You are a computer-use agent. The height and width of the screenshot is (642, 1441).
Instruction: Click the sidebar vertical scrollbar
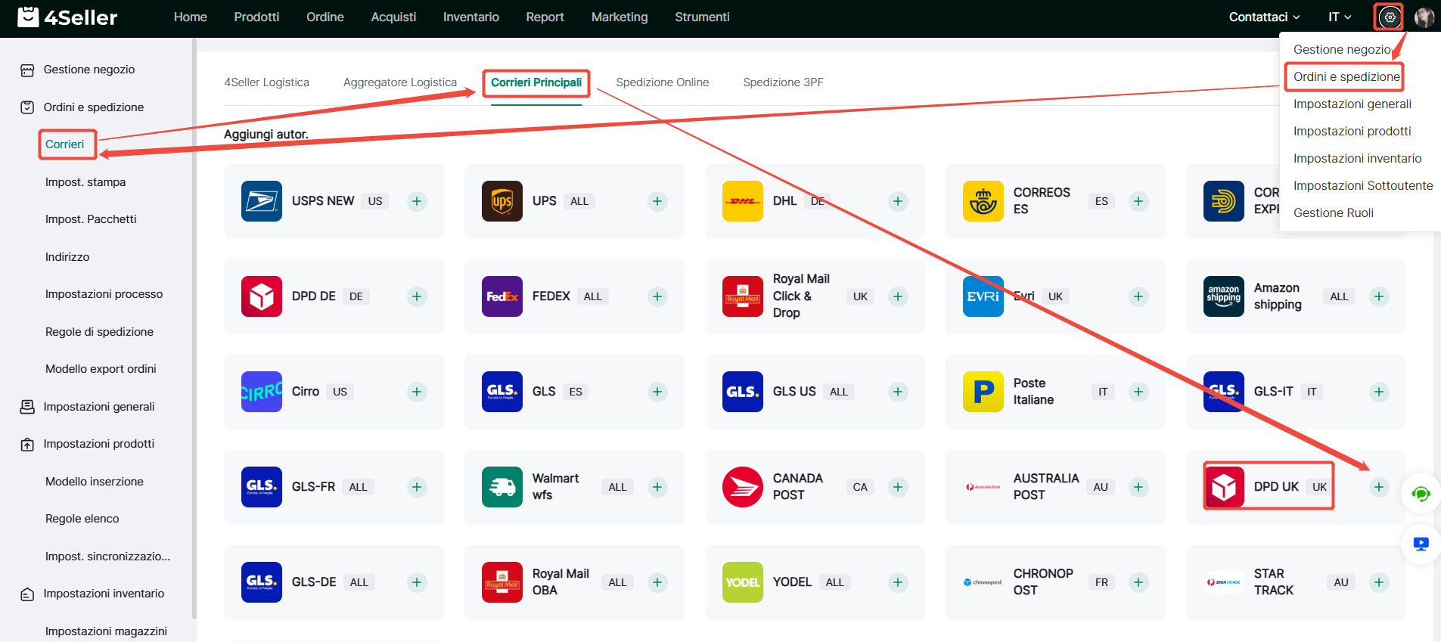click(x=194, y=329)
